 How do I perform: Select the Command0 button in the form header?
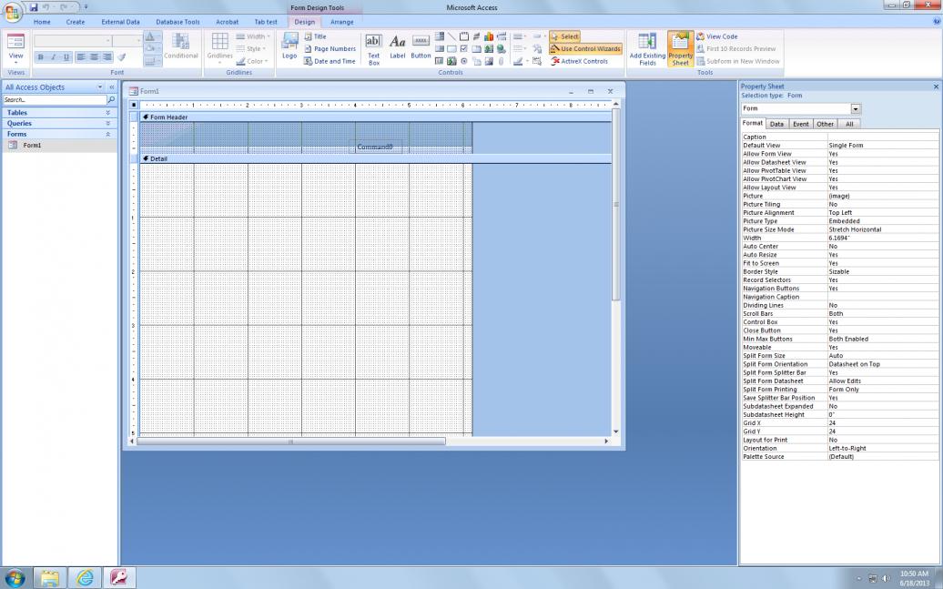coord(375,147)
